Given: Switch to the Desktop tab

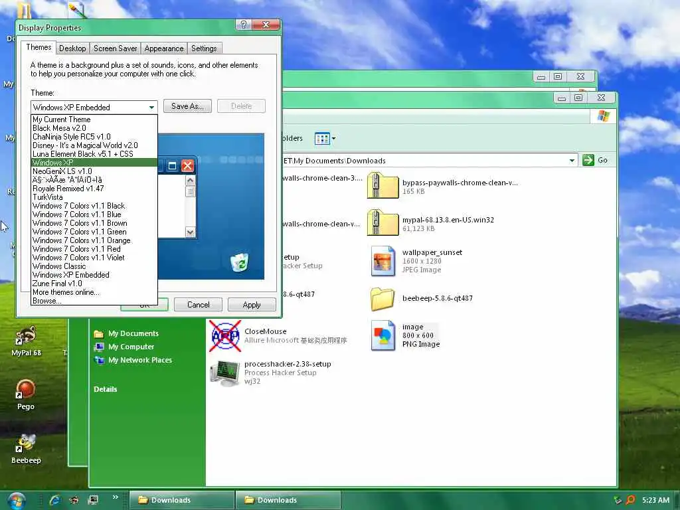Looking at the screenshot, I should pos(72,48).
